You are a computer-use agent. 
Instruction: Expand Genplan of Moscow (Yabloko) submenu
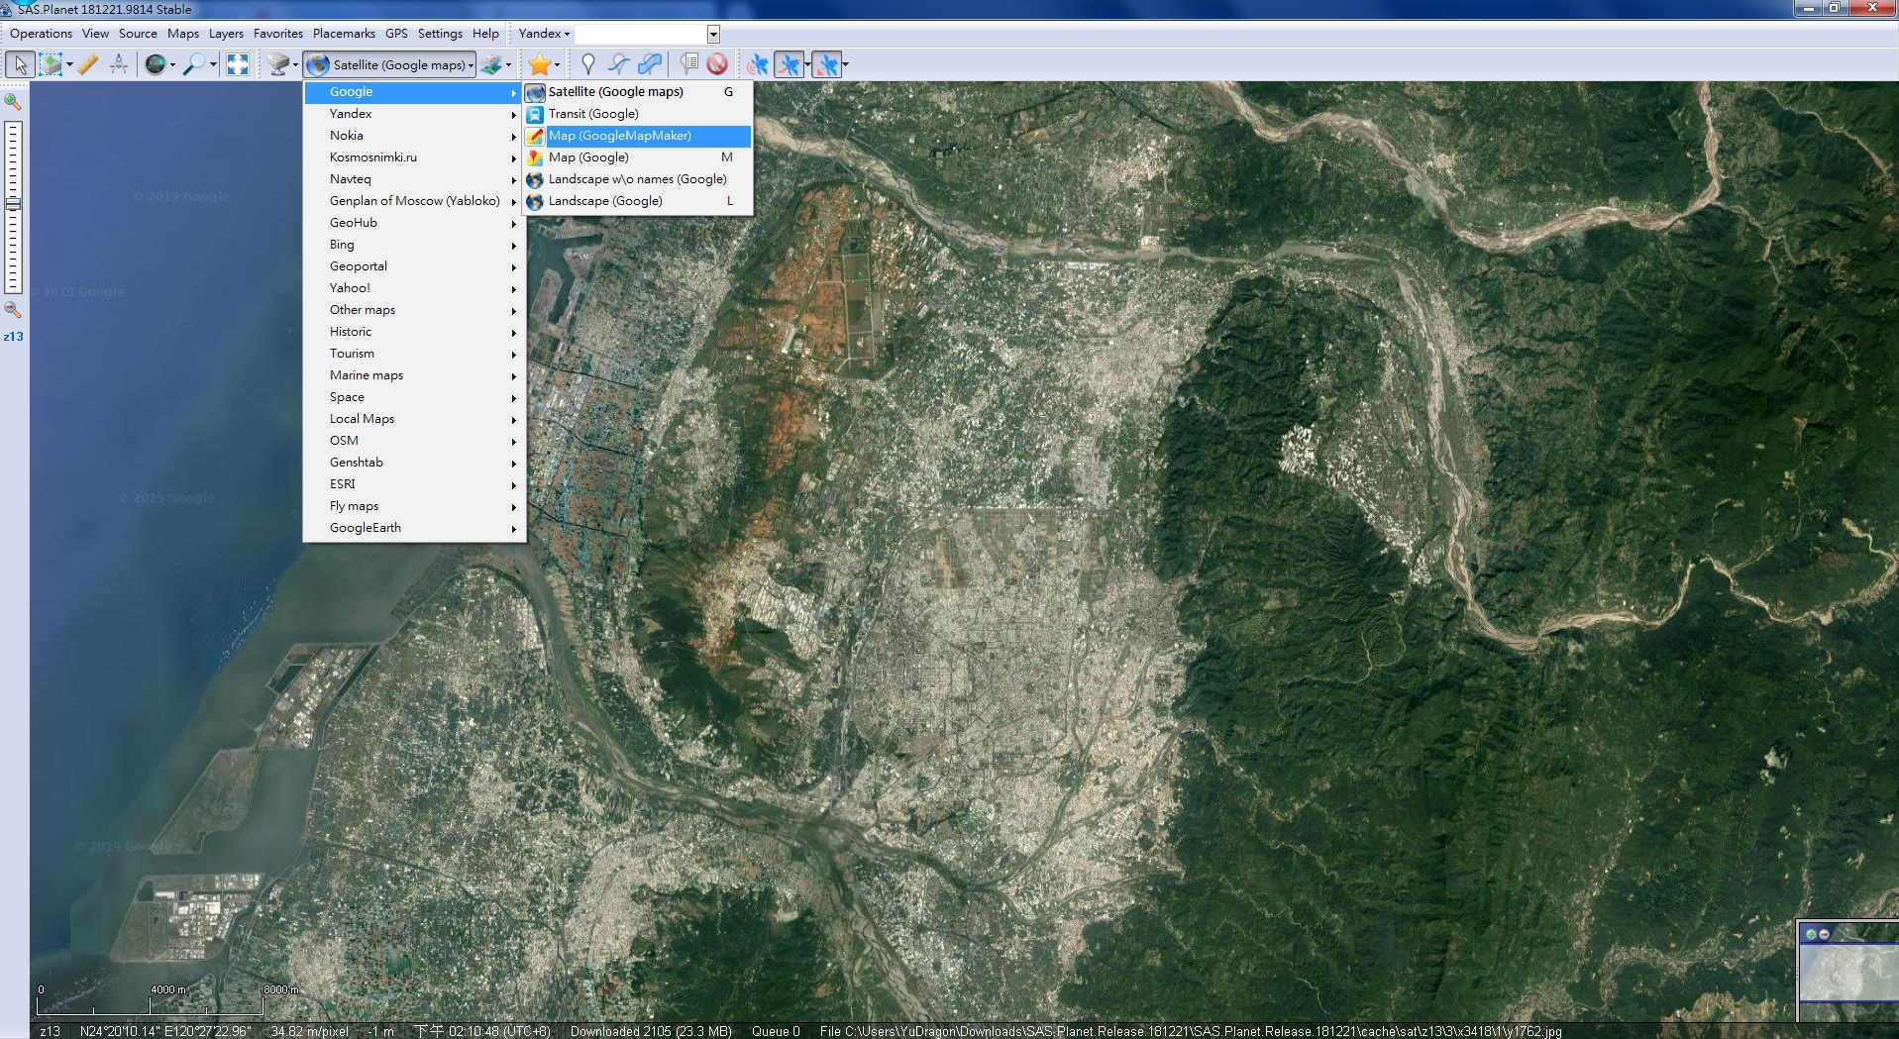[x=414, y=201]
